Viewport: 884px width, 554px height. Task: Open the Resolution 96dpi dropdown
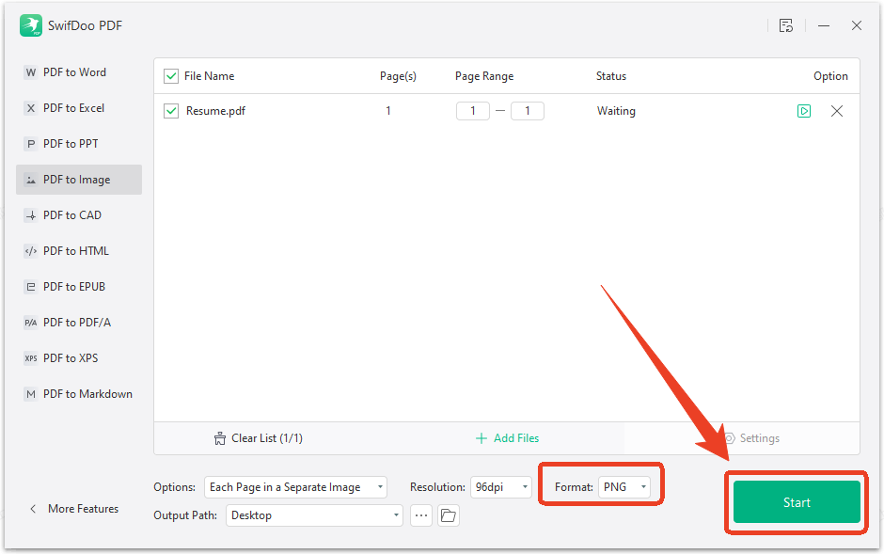(500, 487)
